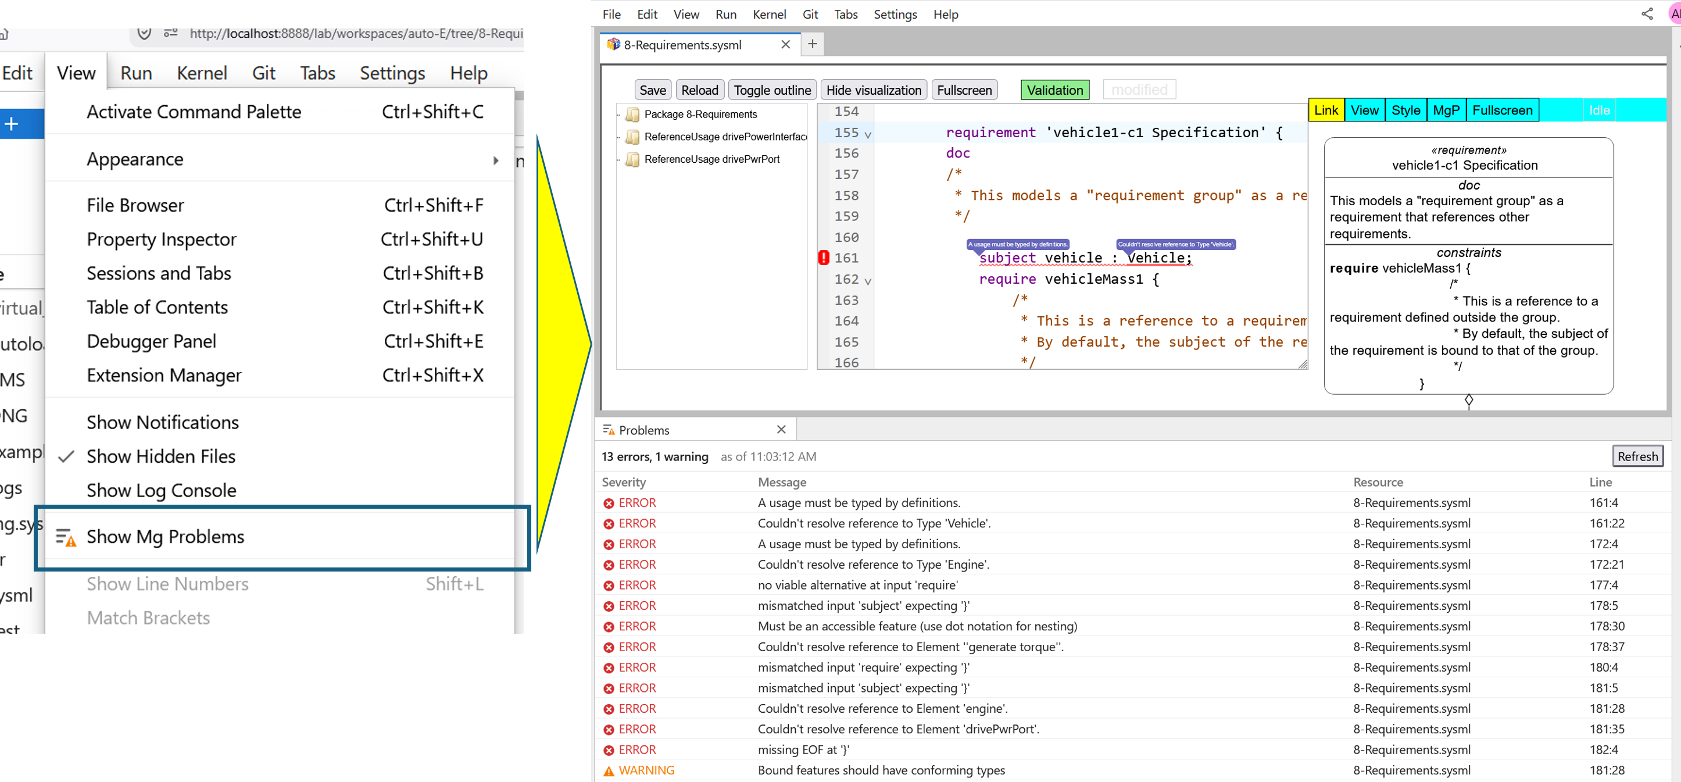Click the Save button

coord(653,90)
